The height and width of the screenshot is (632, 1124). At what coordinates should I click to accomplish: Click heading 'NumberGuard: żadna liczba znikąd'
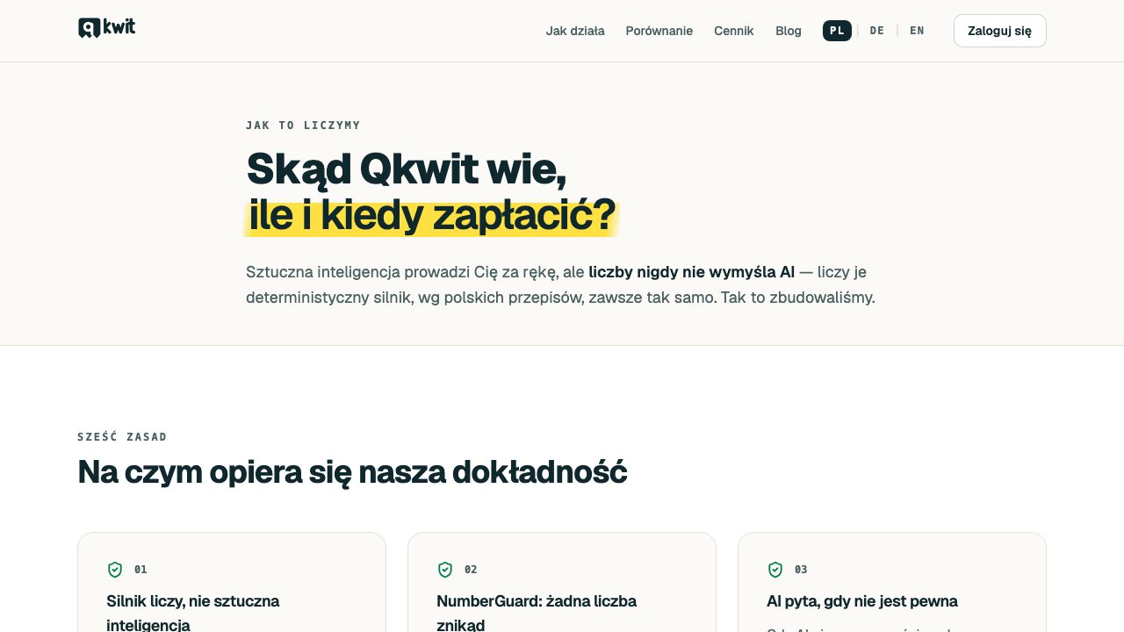[537, 613]
